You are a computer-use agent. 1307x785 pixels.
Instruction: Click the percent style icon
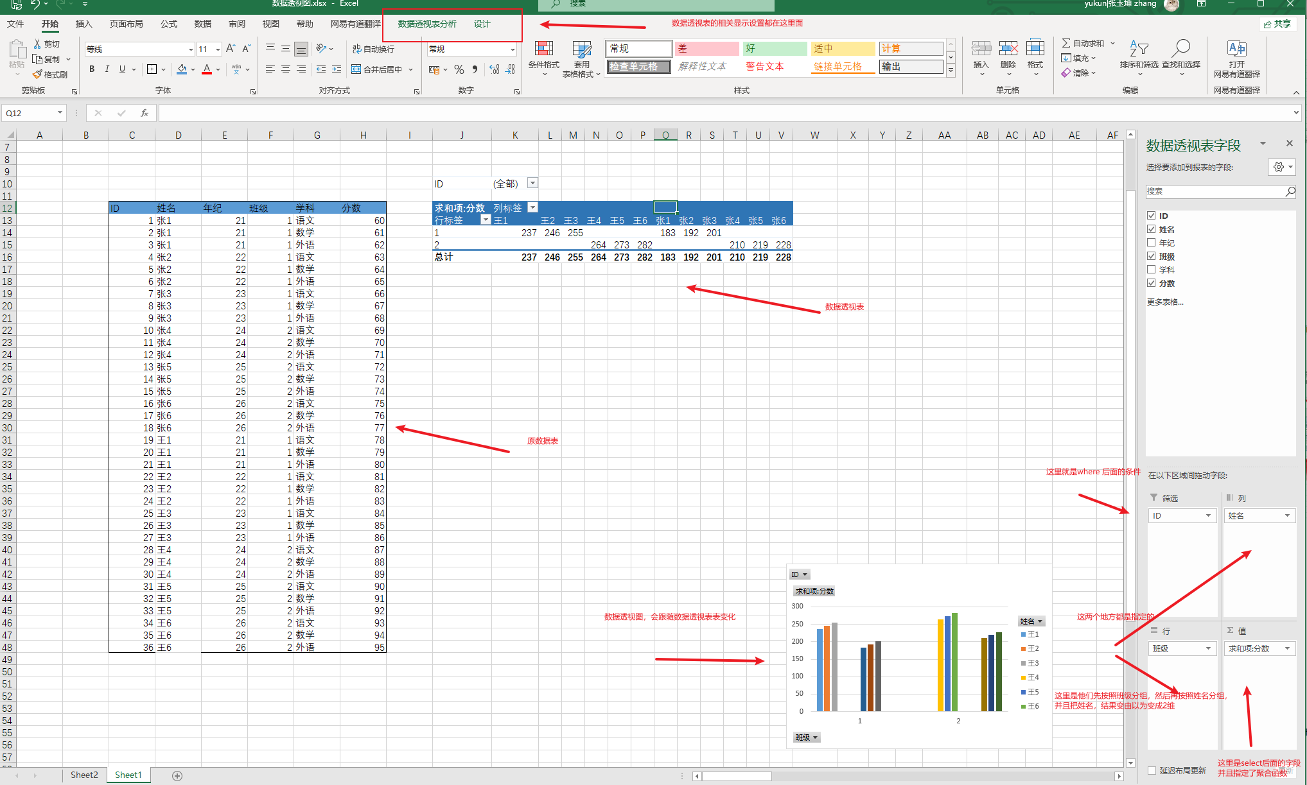[459, 69]
